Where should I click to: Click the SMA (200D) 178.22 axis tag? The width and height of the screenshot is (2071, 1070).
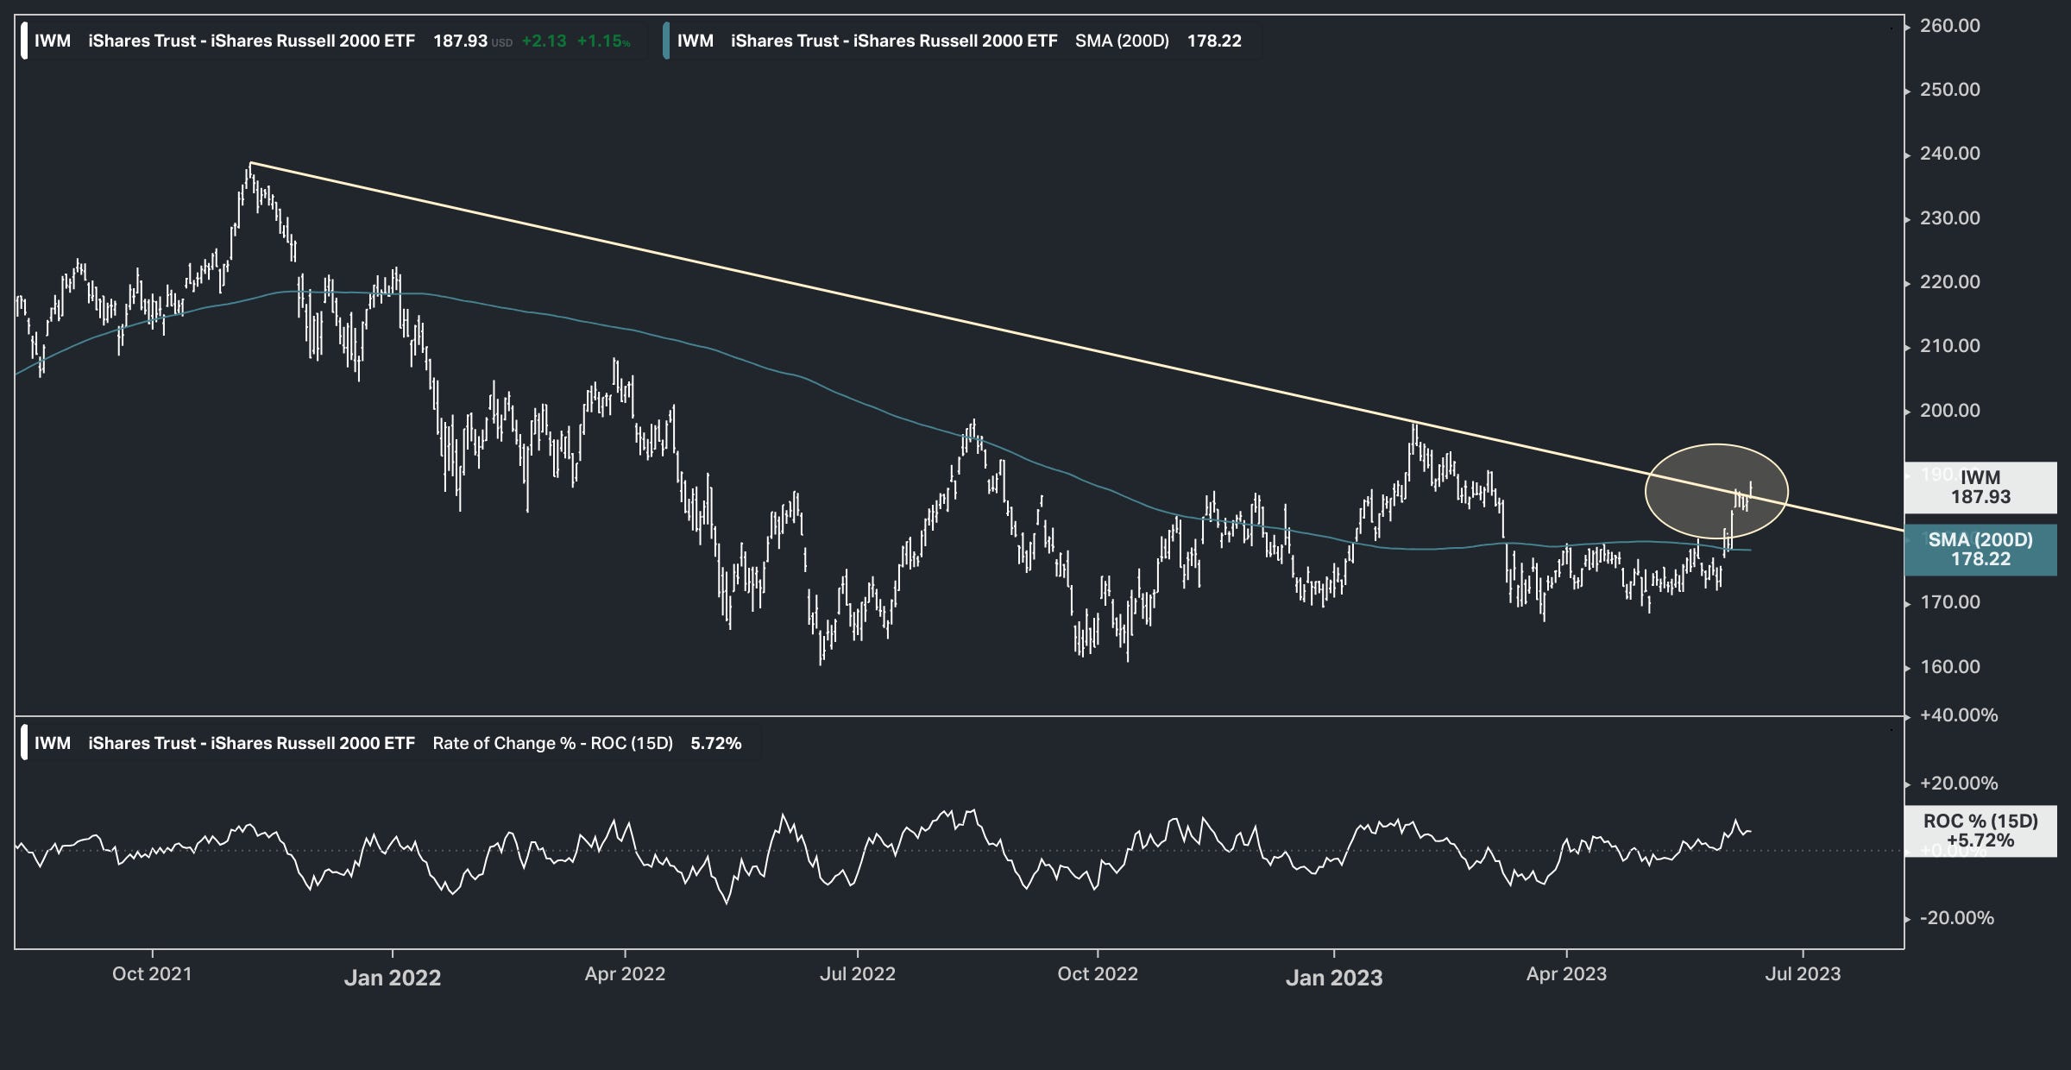(1980, 550)
